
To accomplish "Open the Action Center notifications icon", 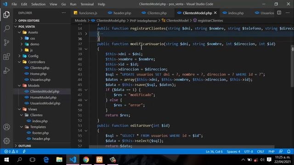I will click(x=269, y=159).
